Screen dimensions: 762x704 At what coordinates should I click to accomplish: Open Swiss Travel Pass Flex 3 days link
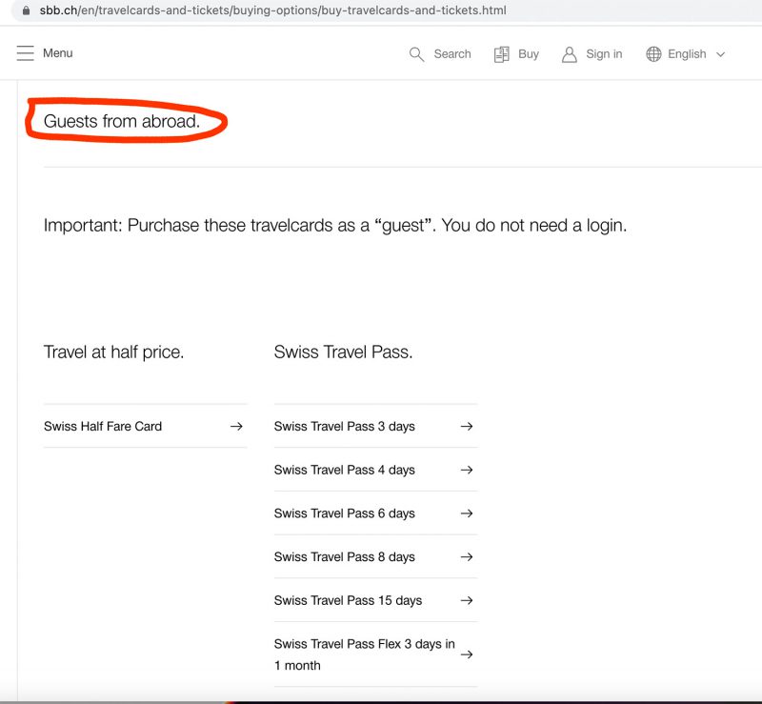point(375,654)
